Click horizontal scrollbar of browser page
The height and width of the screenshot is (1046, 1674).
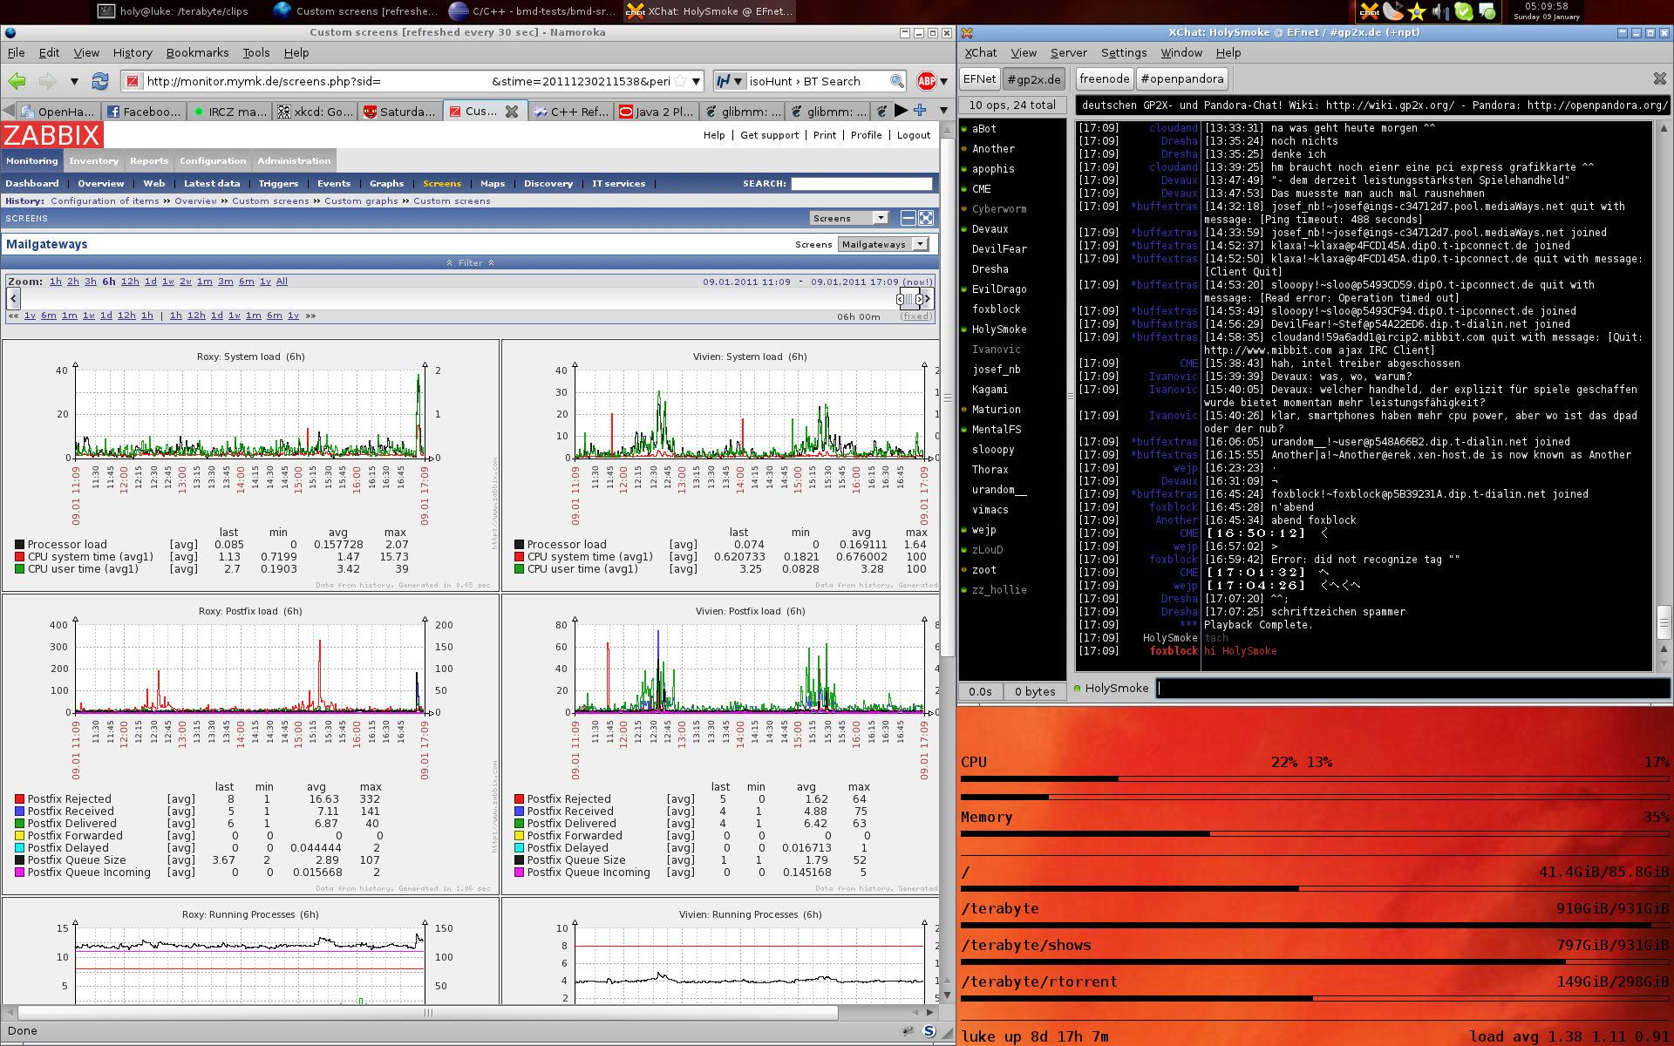(x=428, y=1012)
